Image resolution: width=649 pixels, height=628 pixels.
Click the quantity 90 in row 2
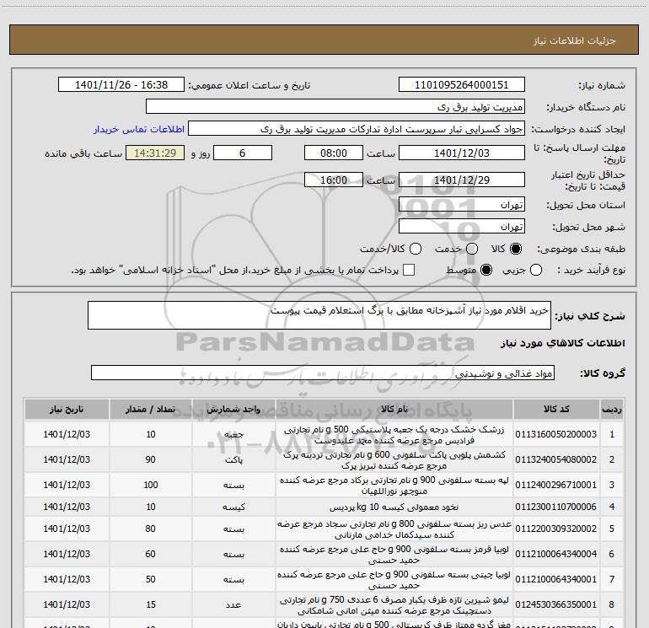pos(151,459)
